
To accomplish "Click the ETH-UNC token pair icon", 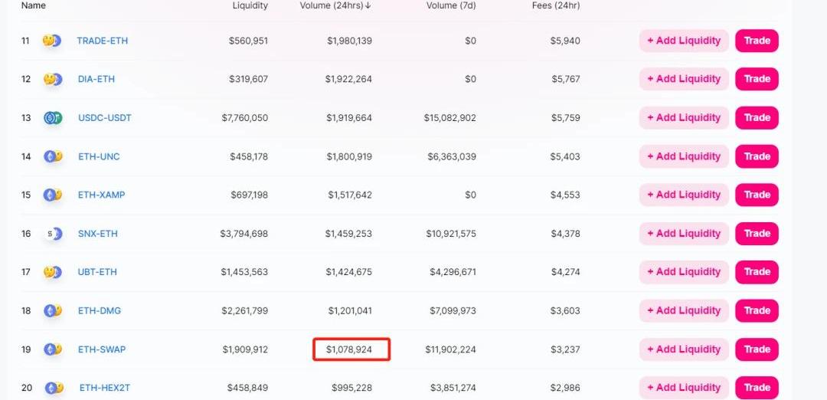I will (52, 156).
